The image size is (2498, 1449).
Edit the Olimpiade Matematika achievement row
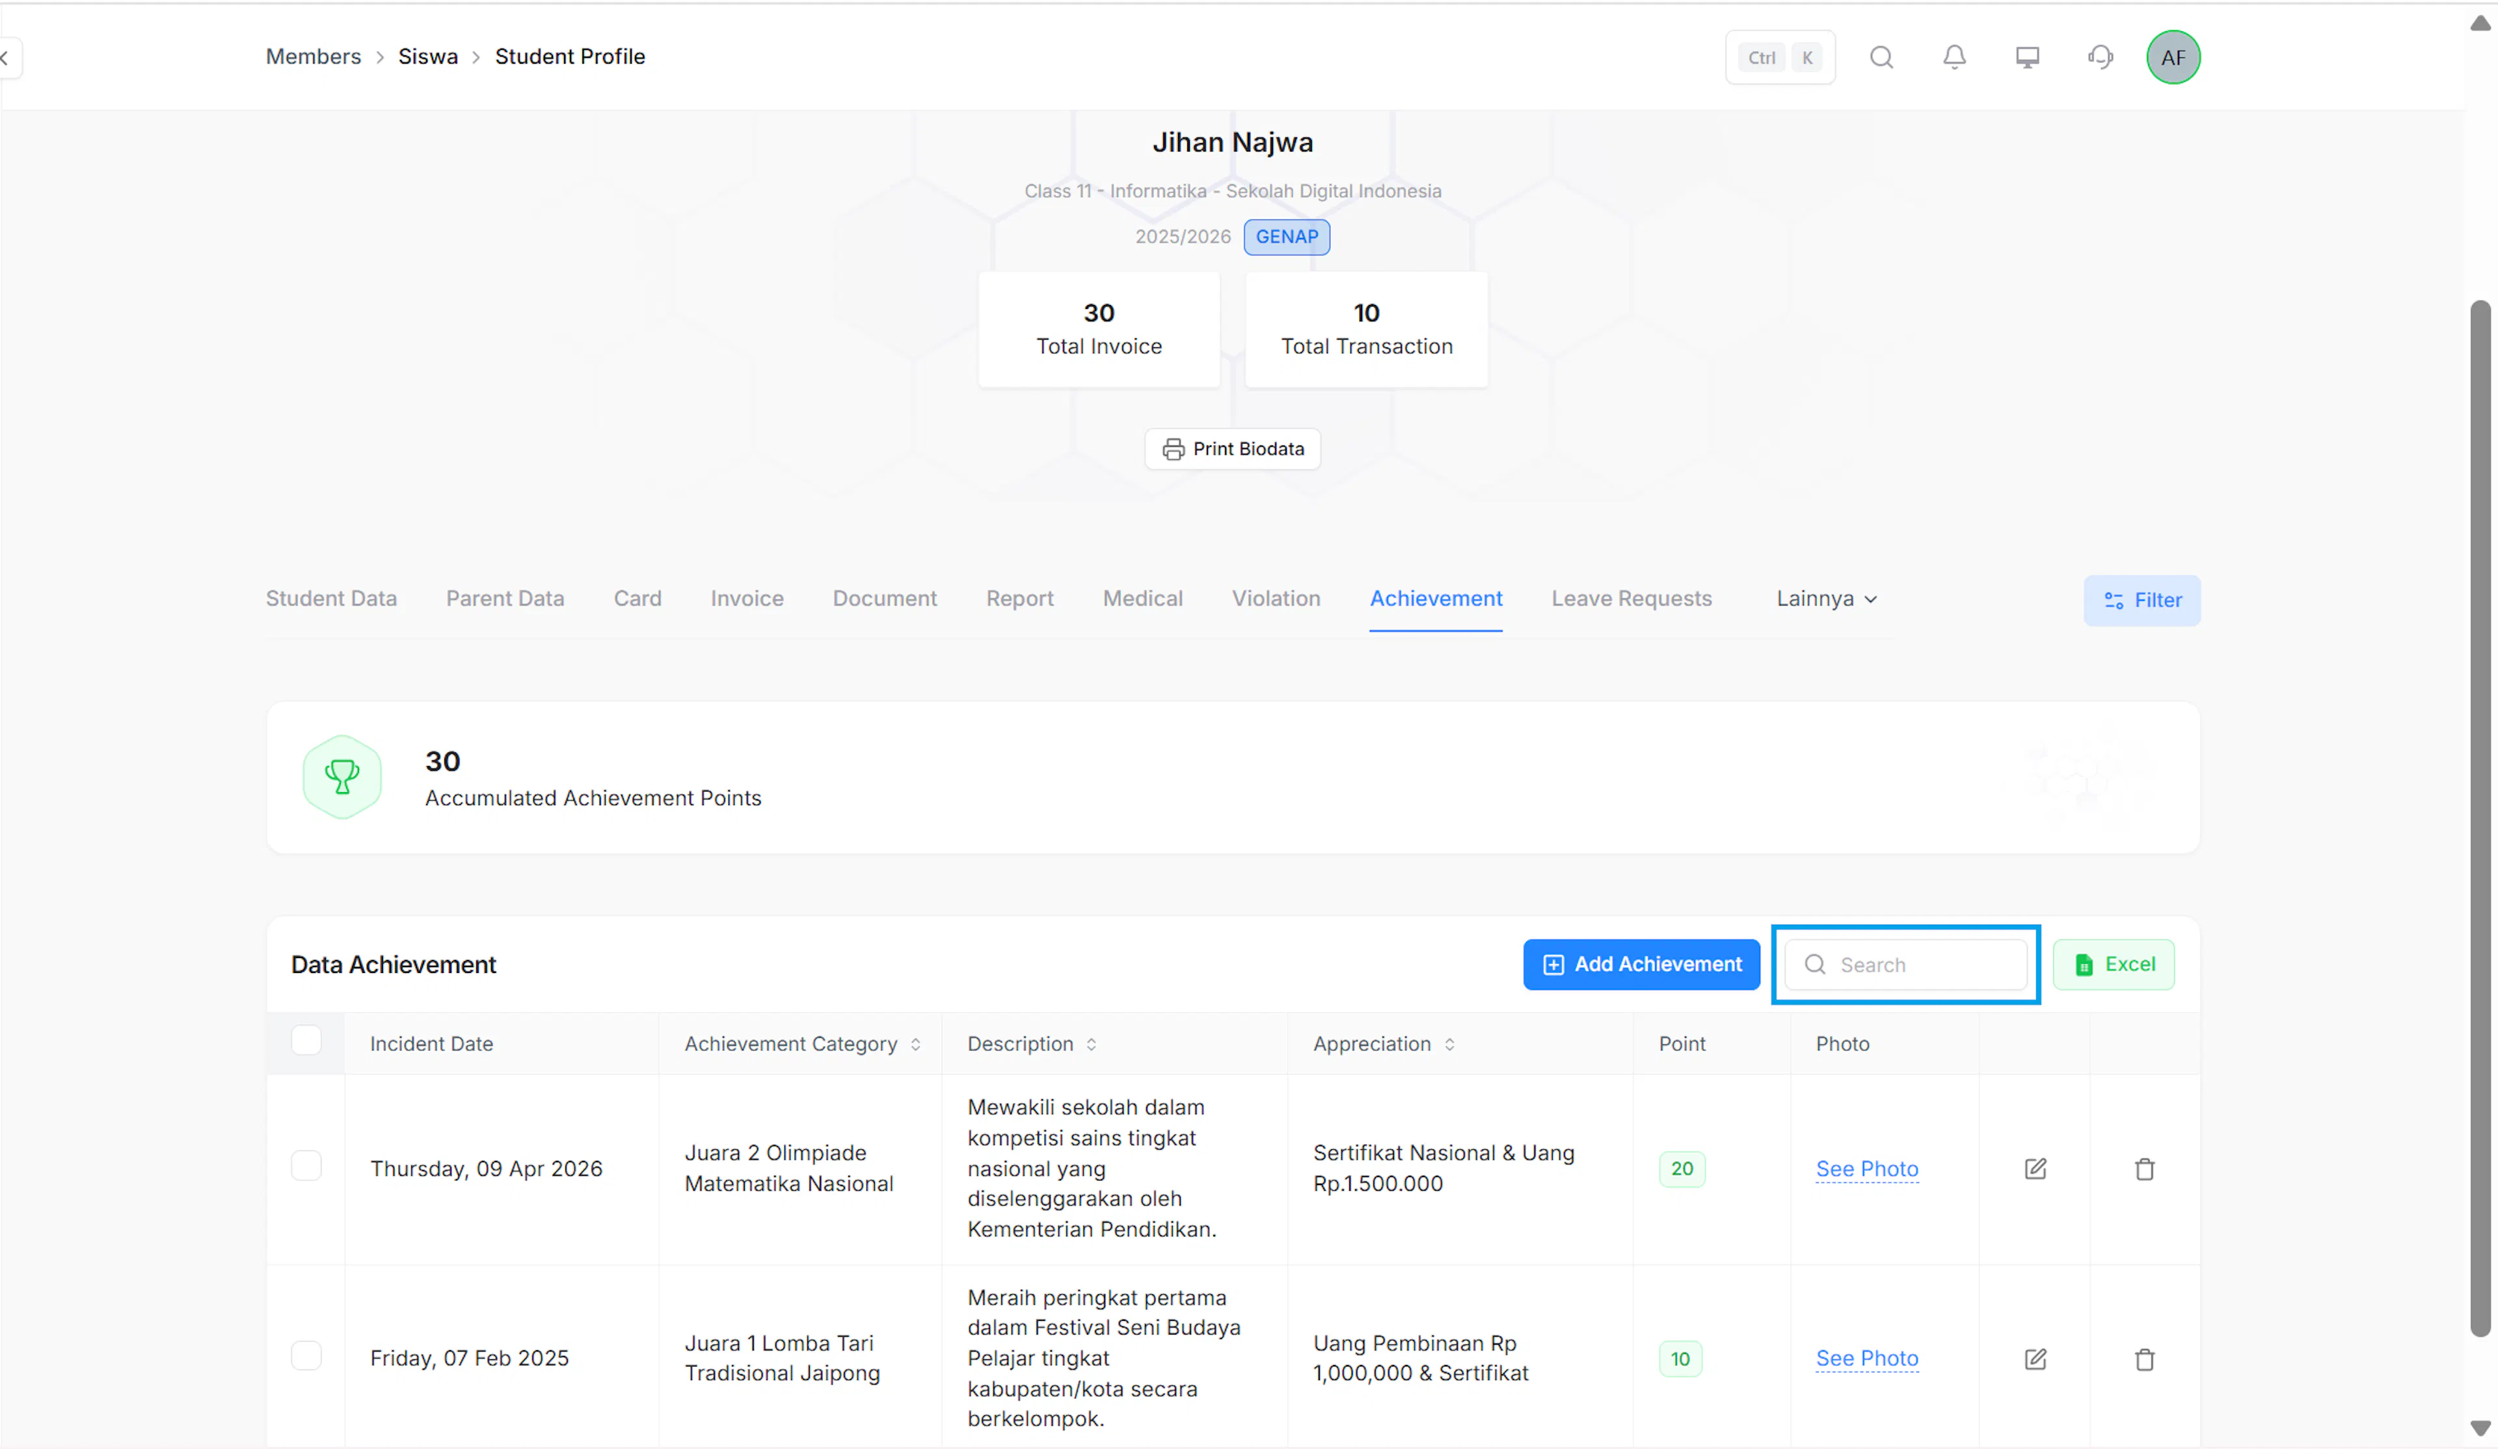[x=2035, y=1169]
